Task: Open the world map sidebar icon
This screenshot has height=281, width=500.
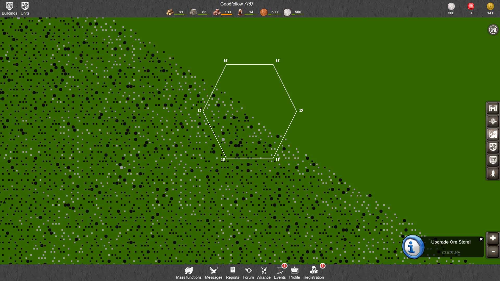Action: click(x=493, y=134)
